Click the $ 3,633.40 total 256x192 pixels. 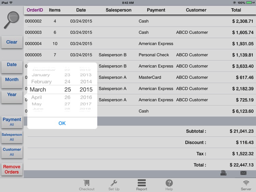click(x=243, y=66)
